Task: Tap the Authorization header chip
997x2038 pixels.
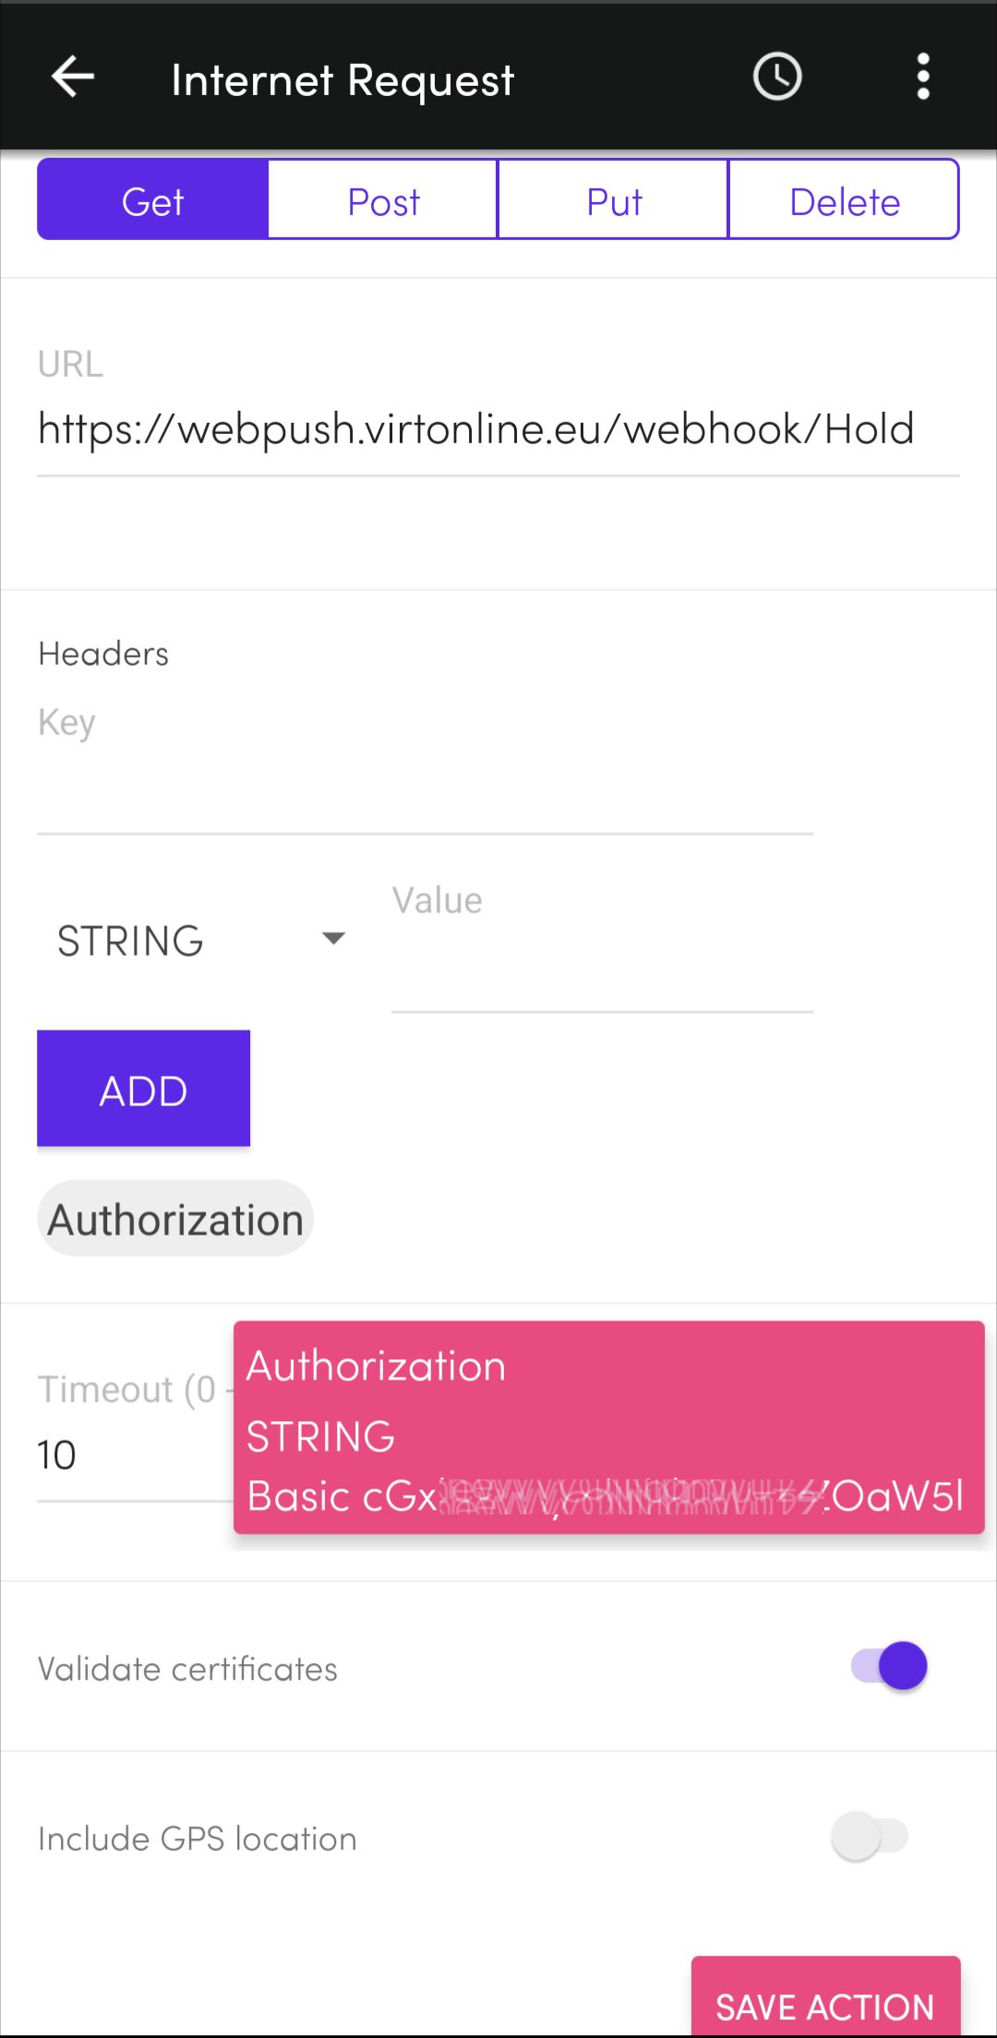Action: [x=175, y=1219]
